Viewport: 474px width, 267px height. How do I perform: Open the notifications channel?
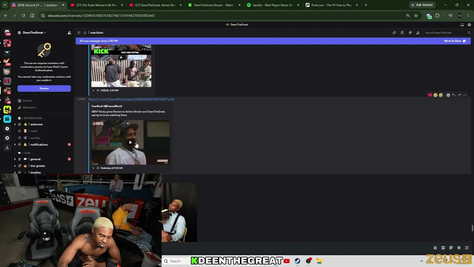point(39,145)
